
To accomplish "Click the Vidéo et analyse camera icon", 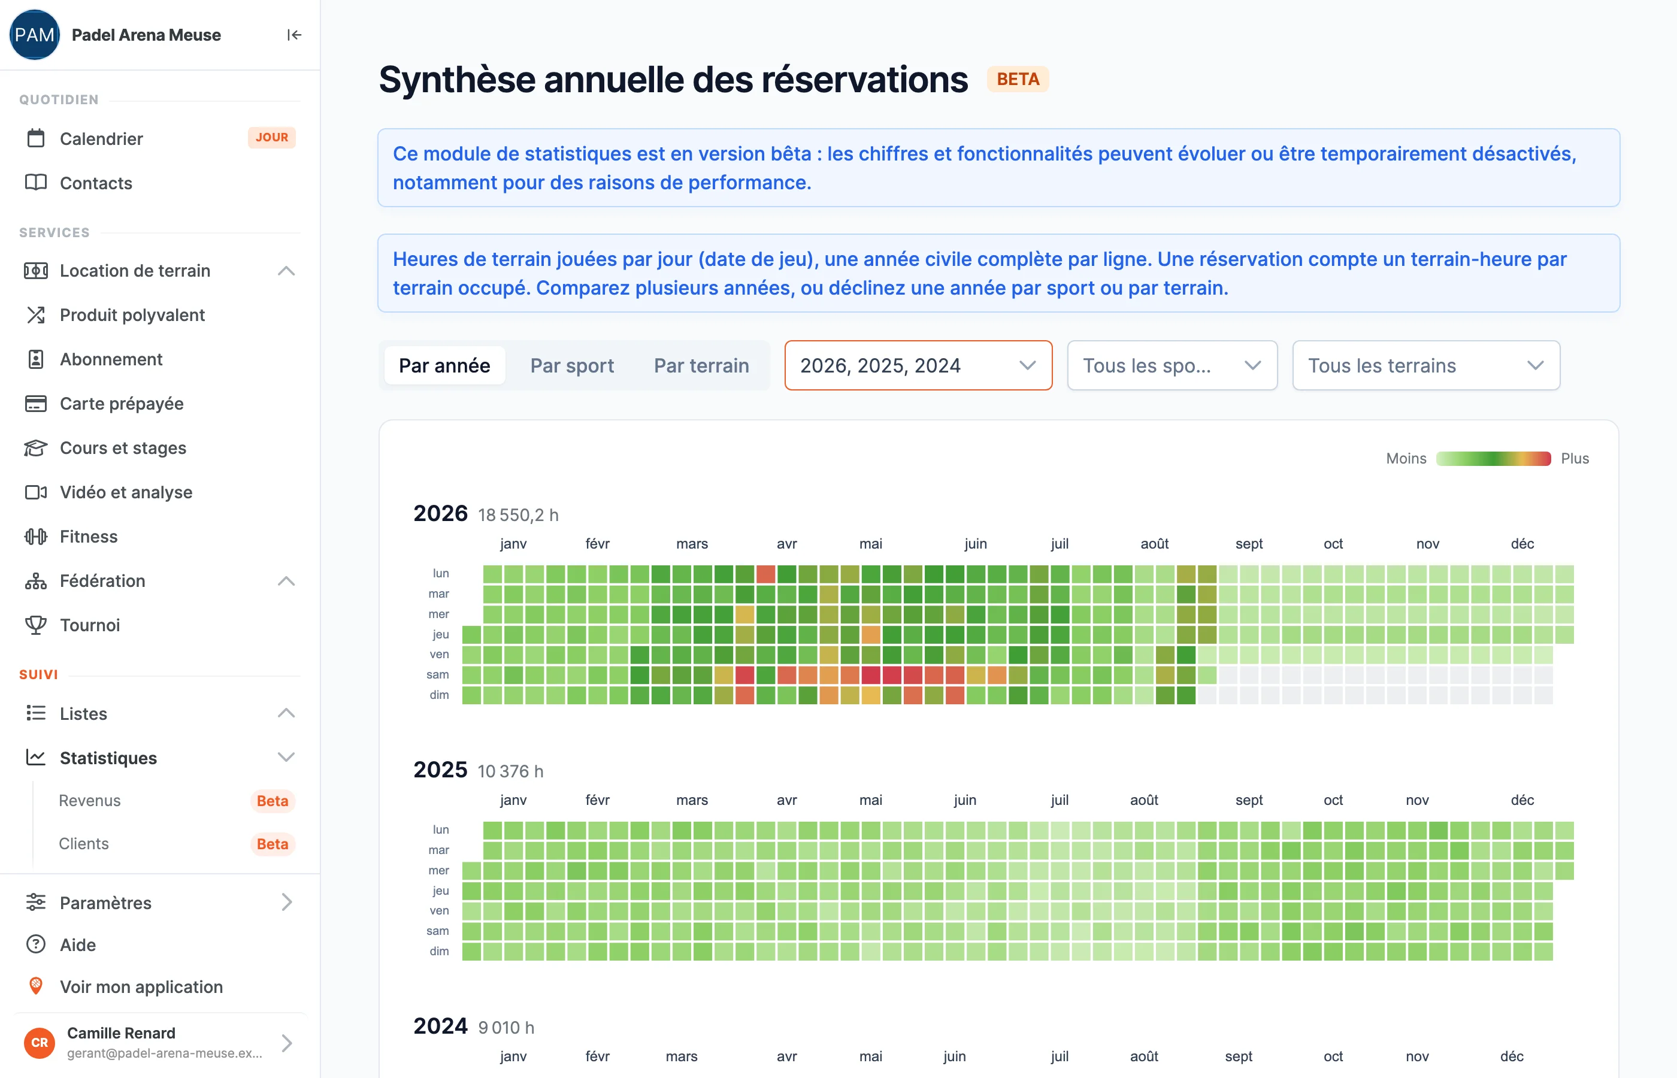I will tap(36, 492).
